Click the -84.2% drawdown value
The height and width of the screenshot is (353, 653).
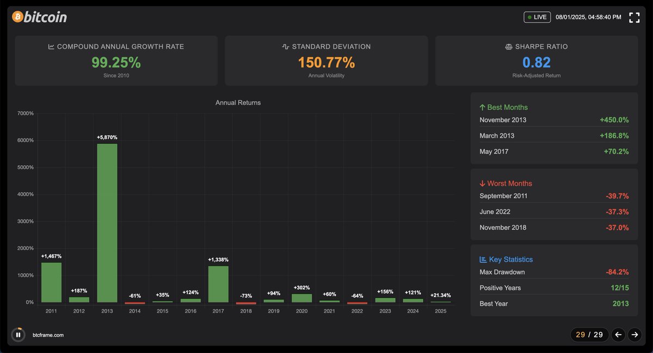pos(617,272)
